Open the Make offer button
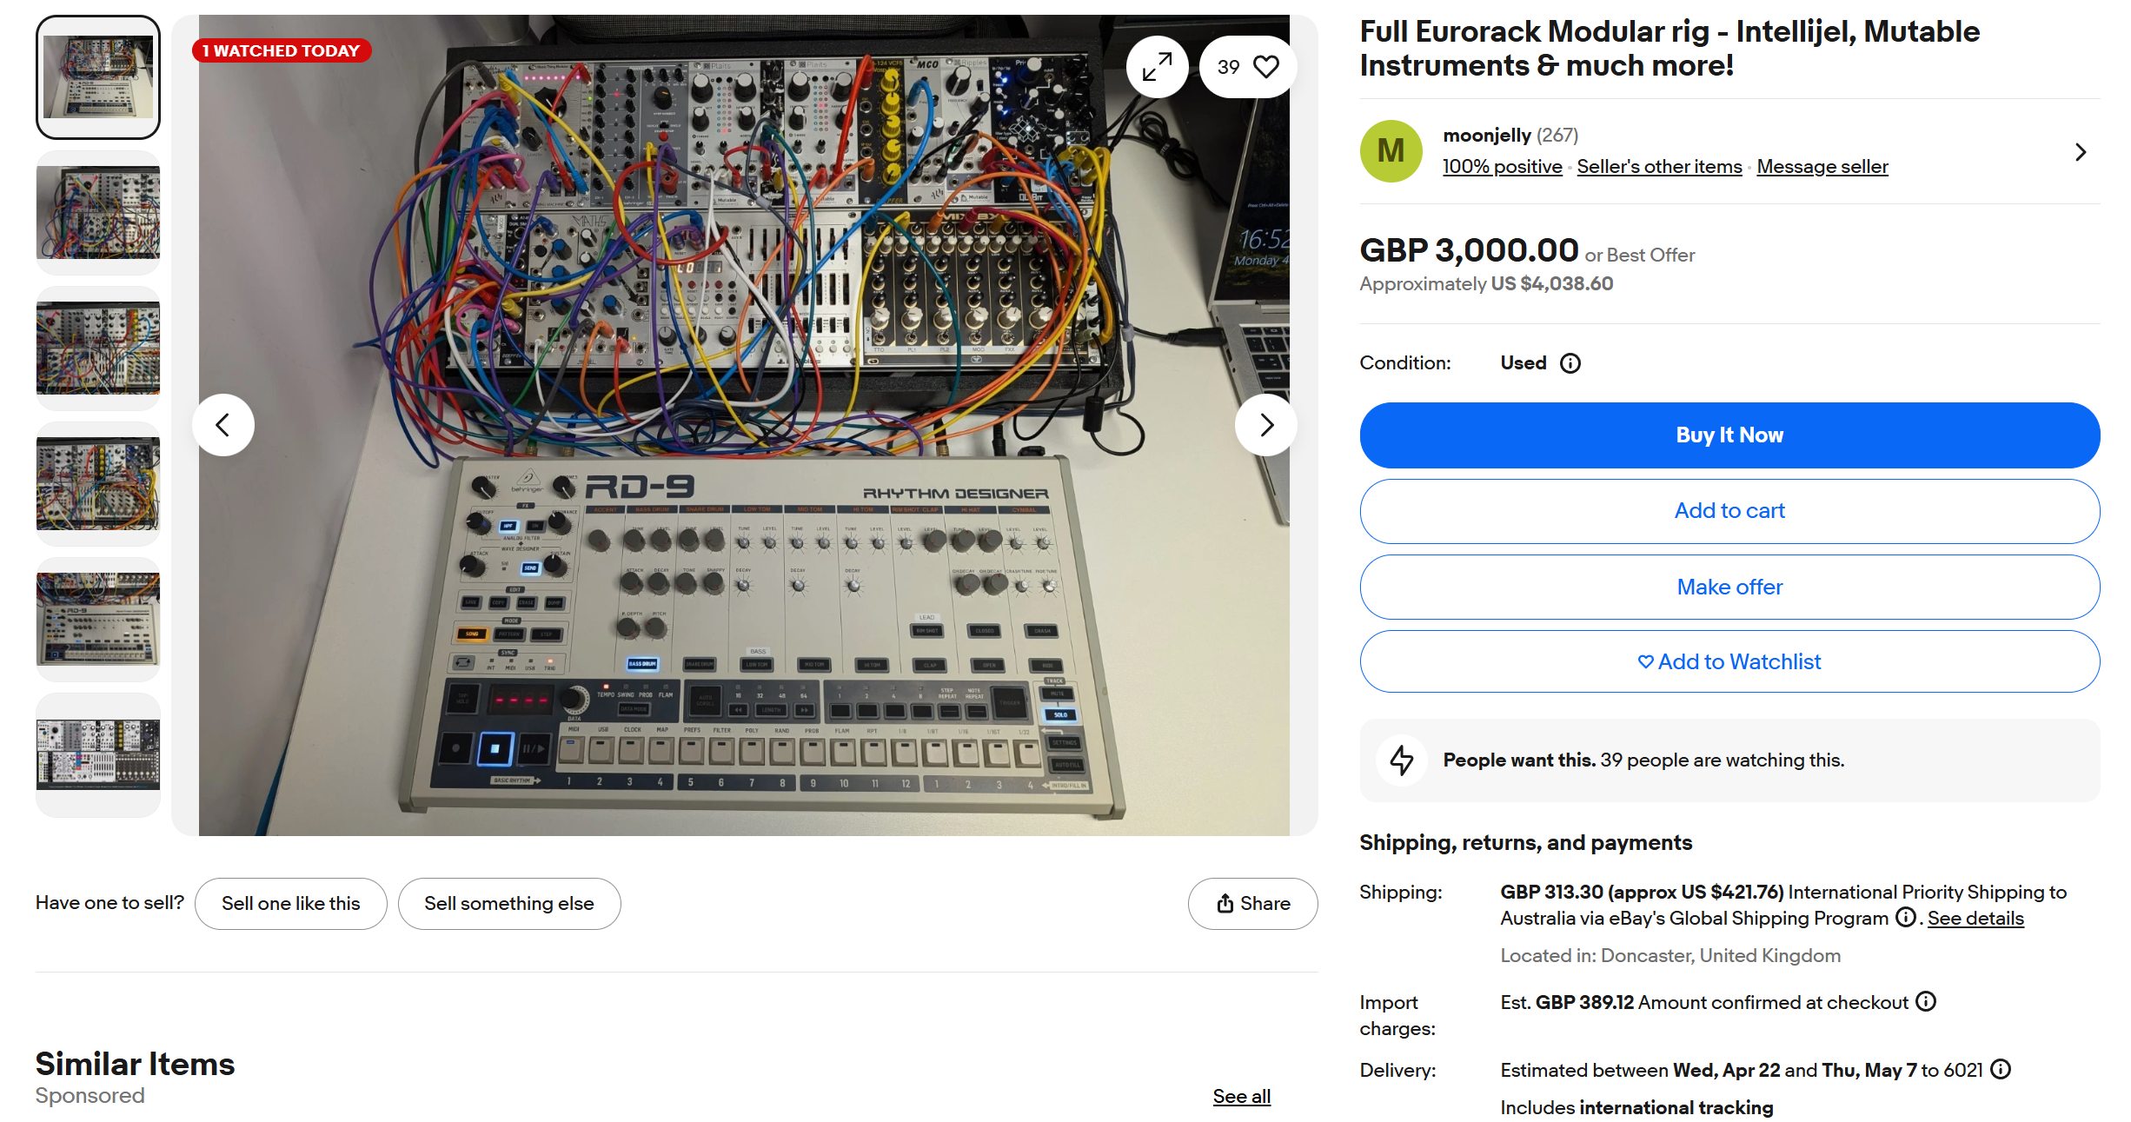This screenshot has width=2131, height=1122. [x=1729, y=588]
